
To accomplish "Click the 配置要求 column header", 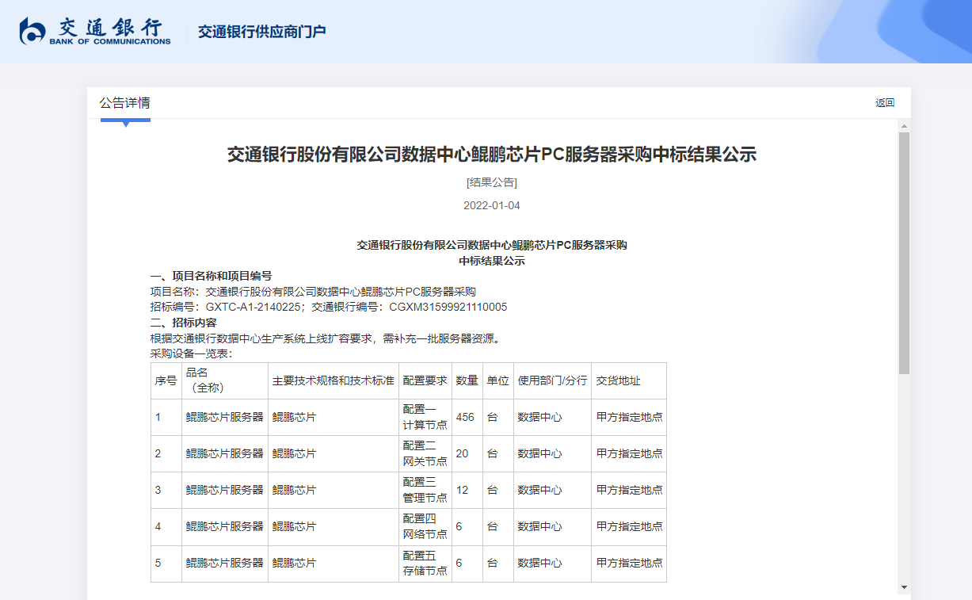I will [425, 380].
